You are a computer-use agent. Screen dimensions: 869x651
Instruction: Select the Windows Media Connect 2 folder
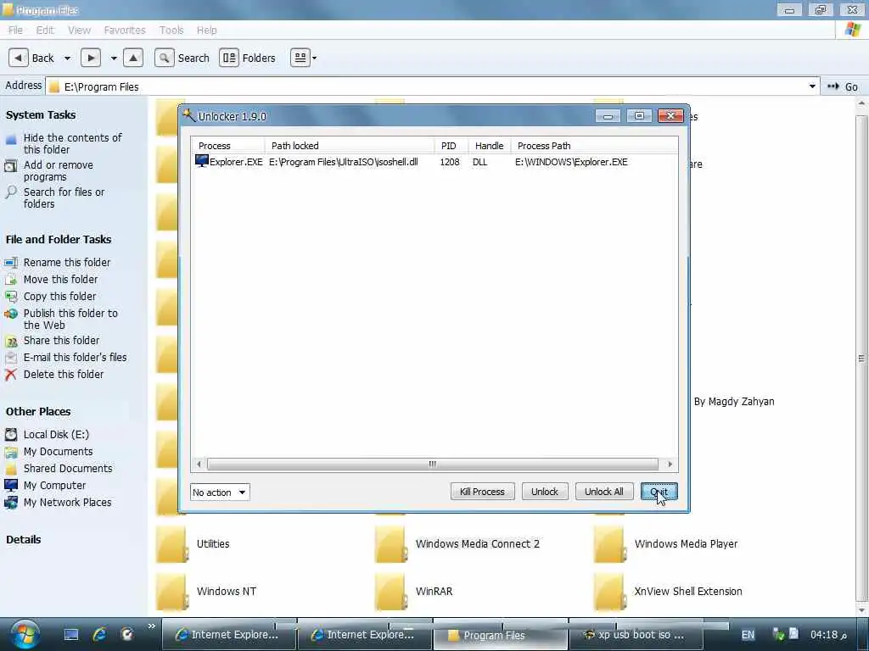tap(457, 543)
